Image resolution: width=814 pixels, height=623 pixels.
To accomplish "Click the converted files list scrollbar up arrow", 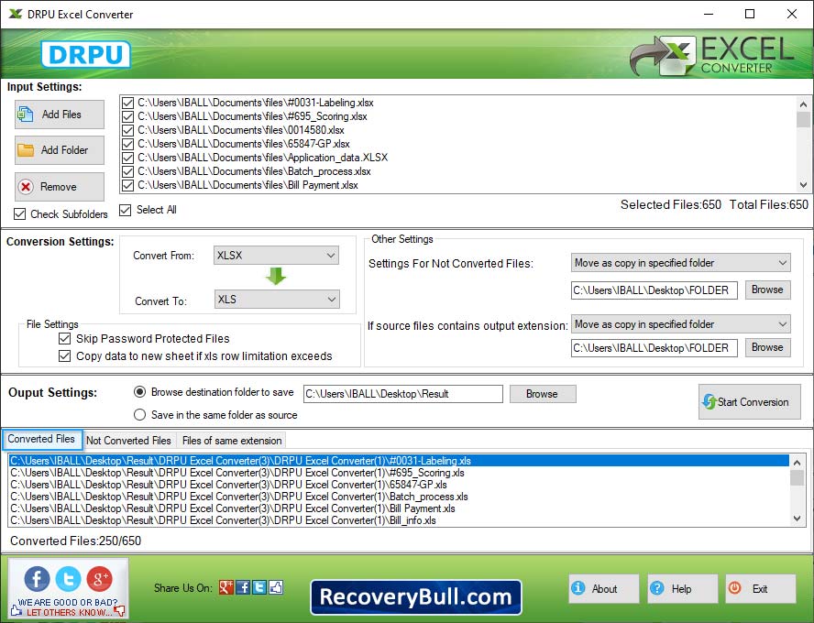I will [x=797, y=462].
